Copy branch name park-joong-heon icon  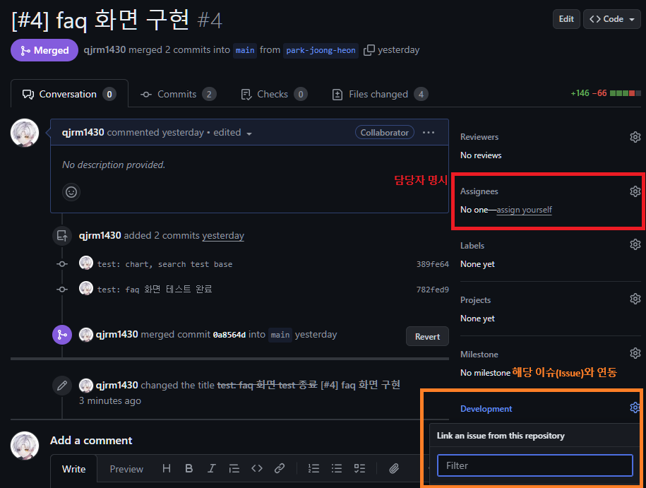coord(369,50)
